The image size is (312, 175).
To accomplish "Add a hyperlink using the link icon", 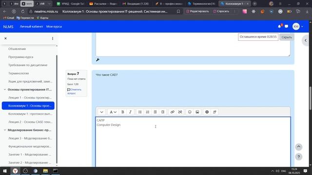I will pos(172,112).
